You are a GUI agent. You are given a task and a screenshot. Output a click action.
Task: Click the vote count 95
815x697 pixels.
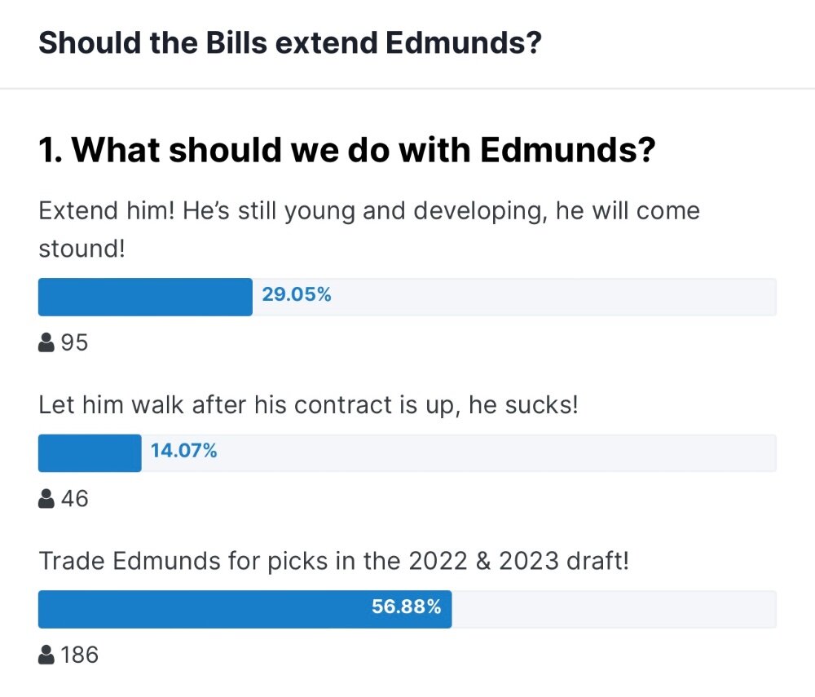[x=74, y=342]
